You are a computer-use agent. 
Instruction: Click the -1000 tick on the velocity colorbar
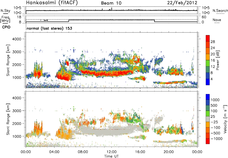(x=217, y=139)
